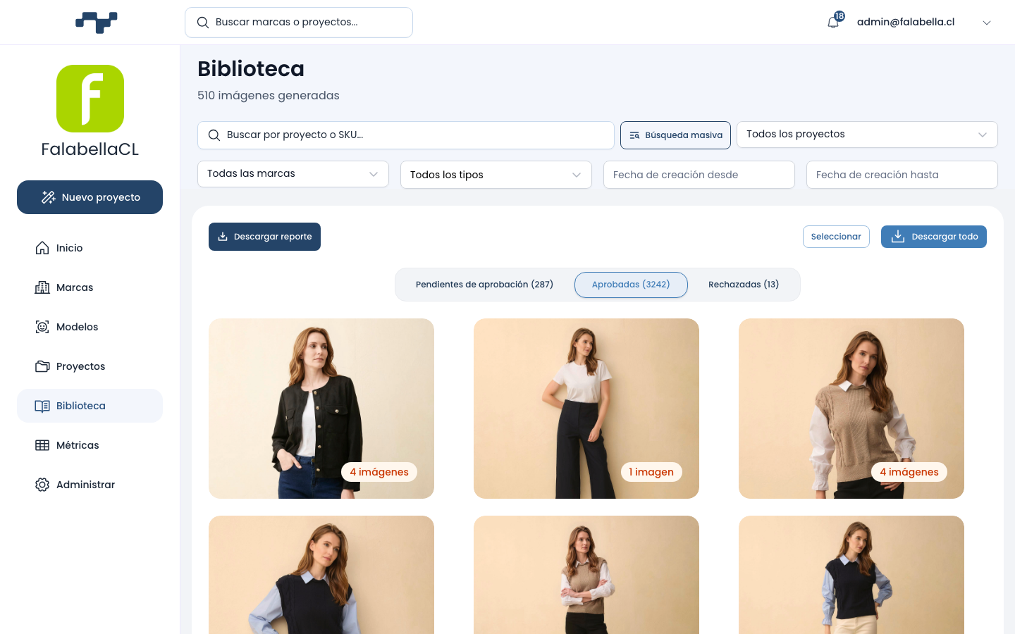Viewport: 1015px width, 634px height.
Task: Click the admin@falabella.cl account label
Action: coord(906,22)
